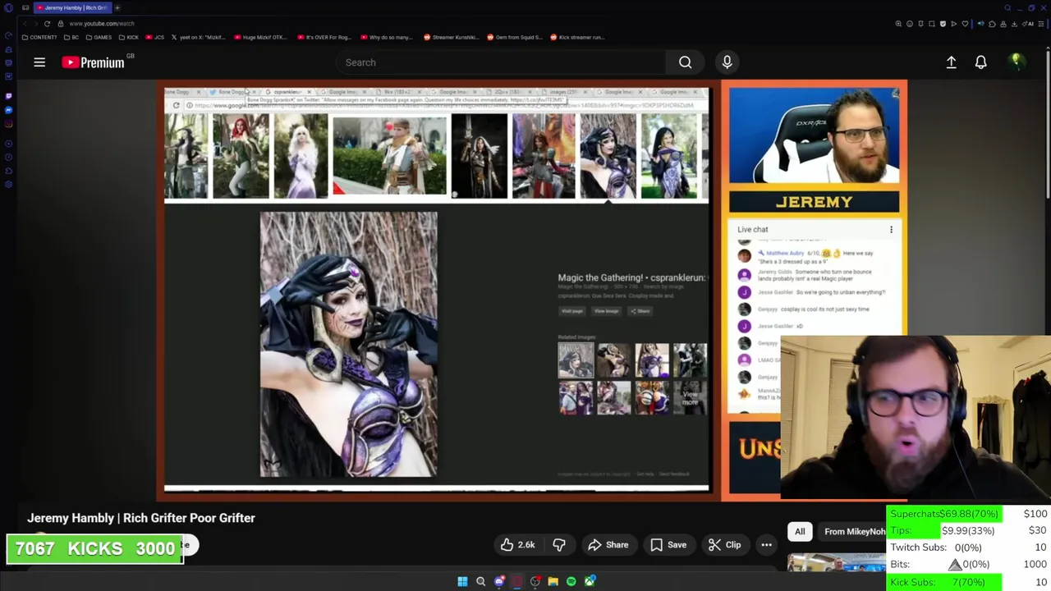Image resolution: width=1051 pixels, height=591 pixels.
Task: Open the Why do so many bookmark
Action: pos(386,37)
